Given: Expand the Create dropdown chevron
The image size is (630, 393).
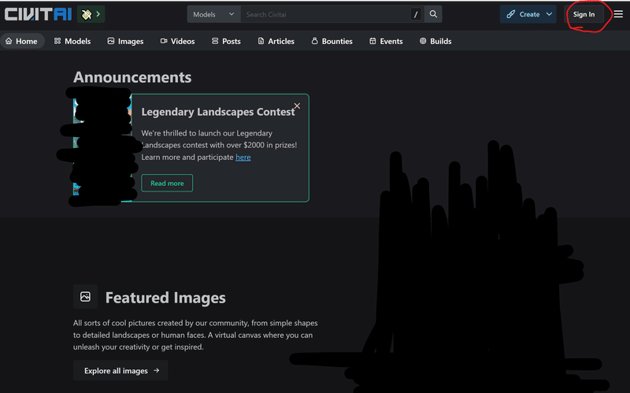Looking at the screenshot, I should tap(549, 14).
